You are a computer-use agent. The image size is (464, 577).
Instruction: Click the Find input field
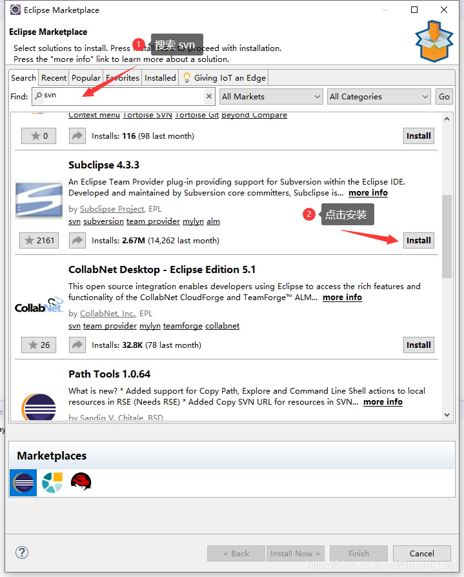click(x=124, y=96)
